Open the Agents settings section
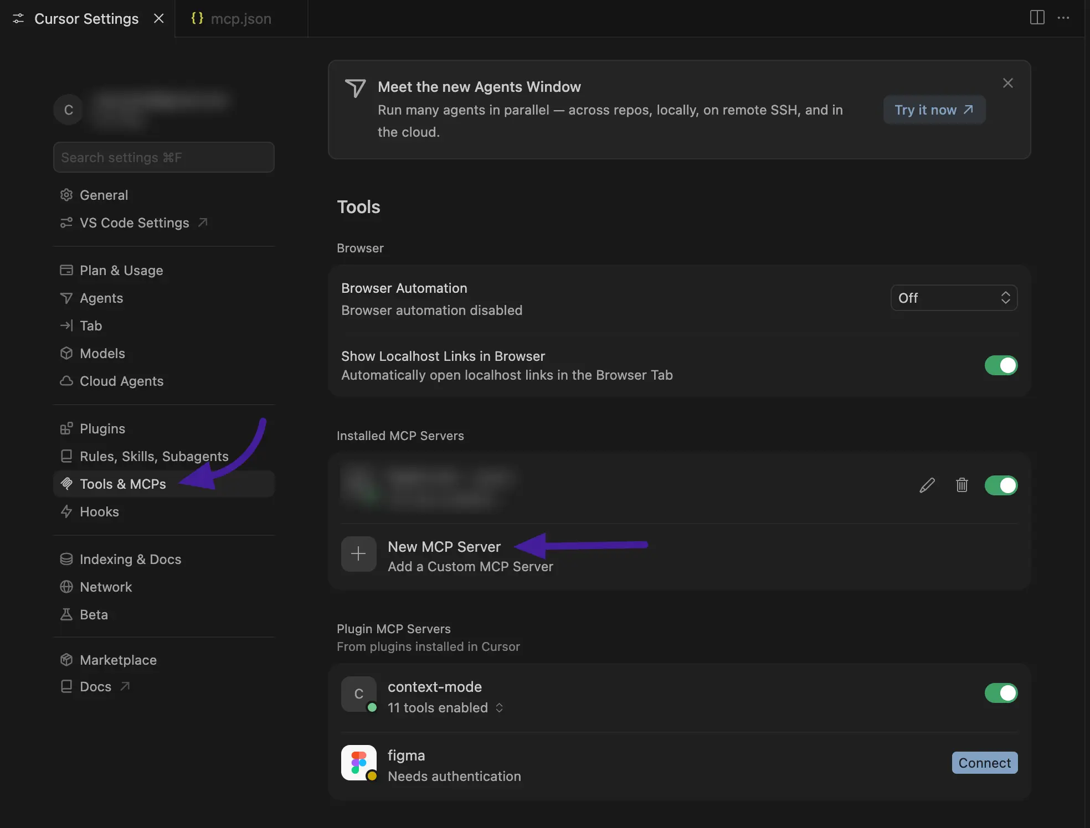Image resolution: width=1090 pixels, height=828 pixels. [164, 298]
